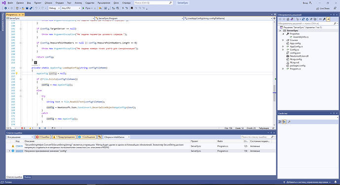Click the next issue arrow below the editor
This screenshot has height=185, width=340.
45,128
